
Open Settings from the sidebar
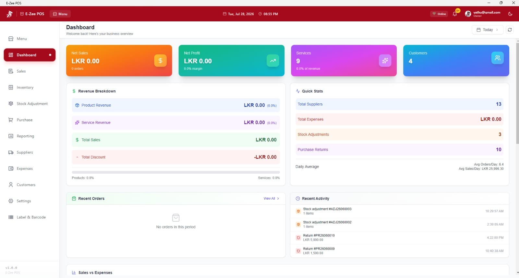[30, 201]
